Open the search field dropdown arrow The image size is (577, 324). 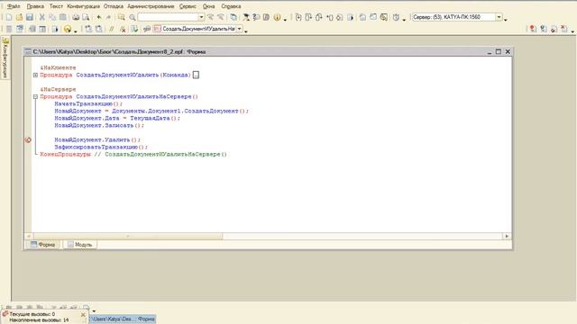pyautogui.click(x=201, y=17)
